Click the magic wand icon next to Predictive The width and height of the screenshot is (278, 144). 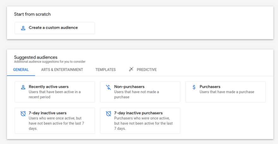(131, 69)
